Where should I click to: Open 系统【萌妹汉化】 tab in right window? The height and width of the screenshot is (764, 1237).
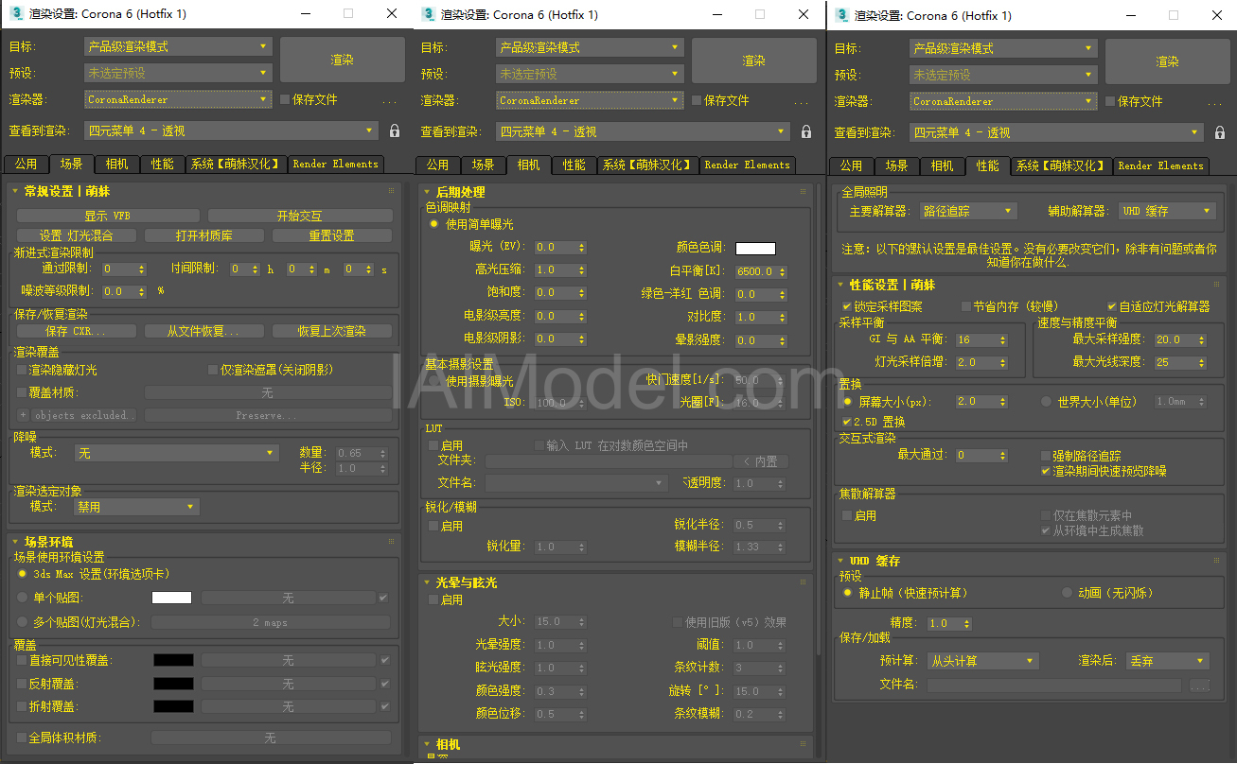click(x=1060, y=166)
